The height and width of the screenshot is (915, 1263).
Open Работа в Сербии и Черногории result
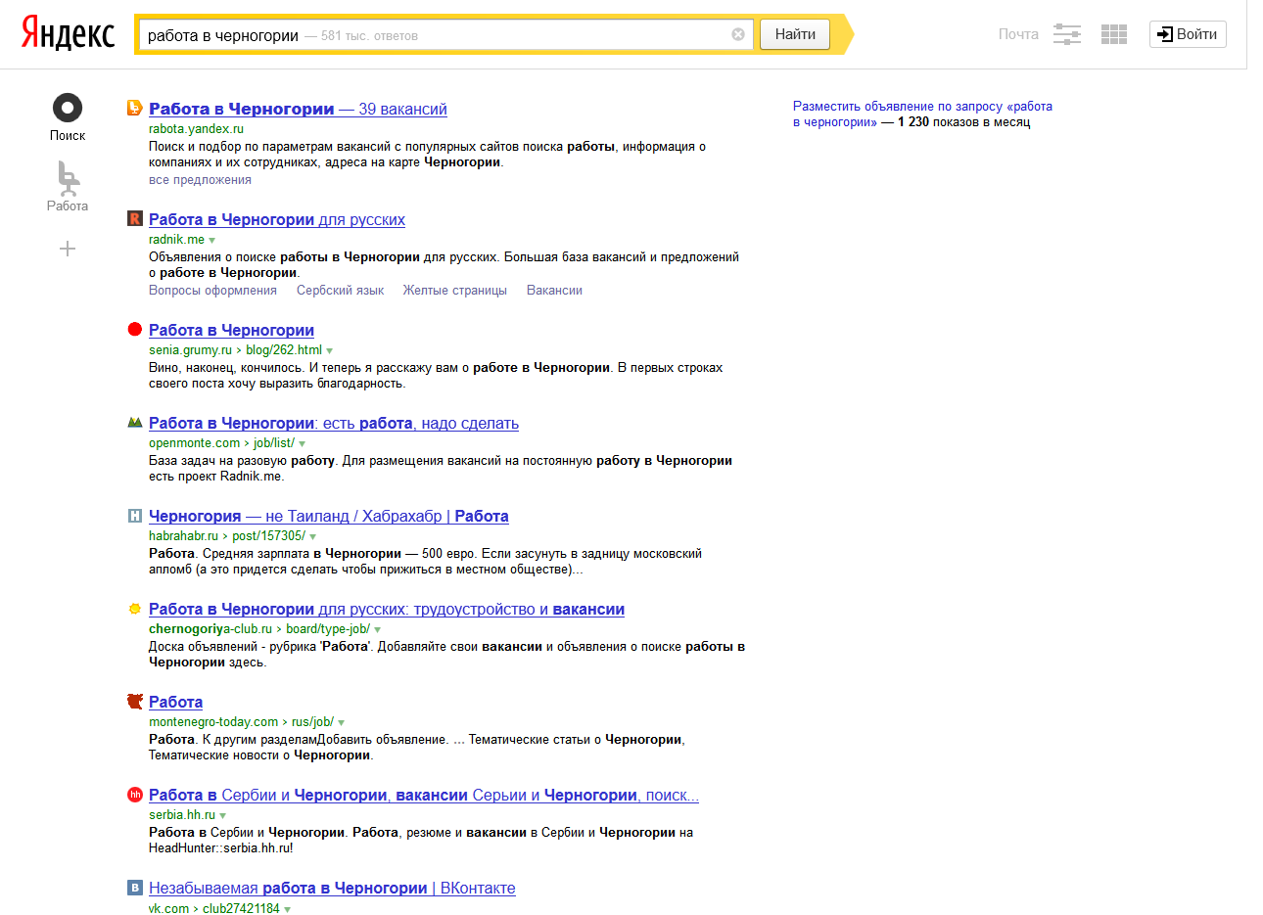(424, 795)
